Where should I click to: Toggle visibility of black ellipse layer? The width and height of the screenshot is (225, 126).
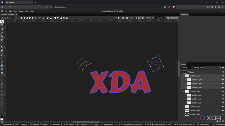tap(223, 114)
